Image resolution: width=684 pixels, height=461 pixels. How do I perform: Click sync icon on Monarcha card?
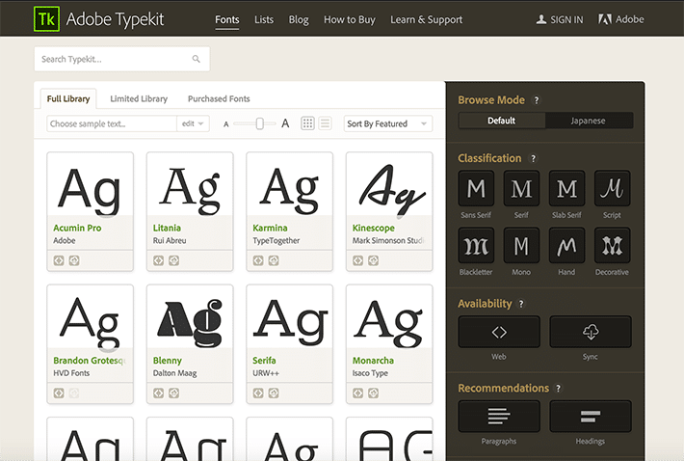pyautogui.click(x=374, y=393)
